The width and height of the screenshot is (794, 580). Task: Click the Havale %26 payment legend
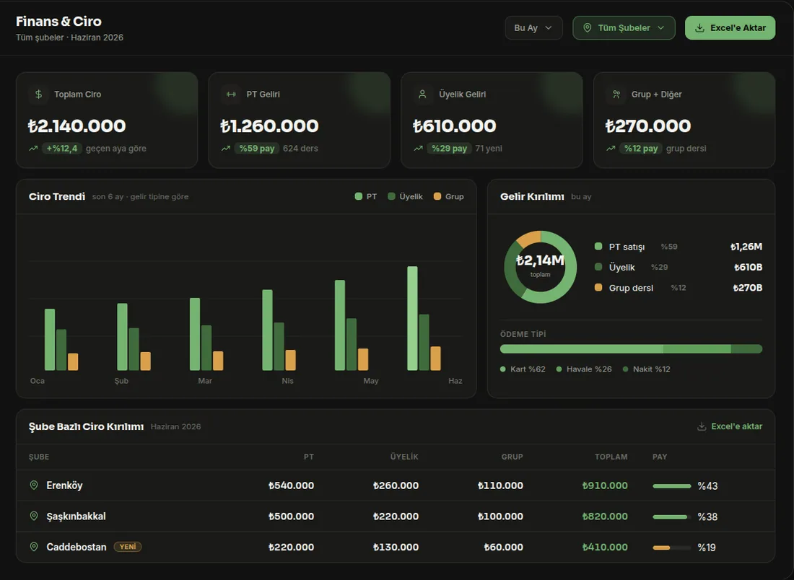coord(584,369)
